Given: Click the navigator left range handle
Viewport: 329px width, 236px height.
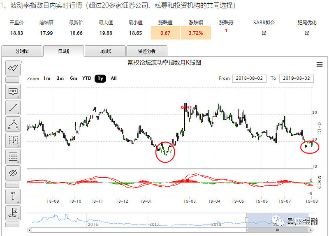Looking at the screenshot, I should 246,220.
